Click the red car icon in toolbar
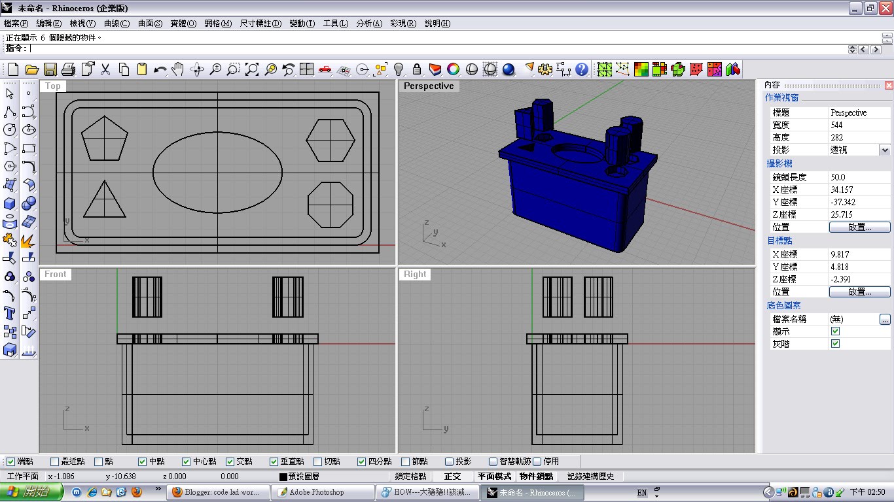 coord(325,69)
